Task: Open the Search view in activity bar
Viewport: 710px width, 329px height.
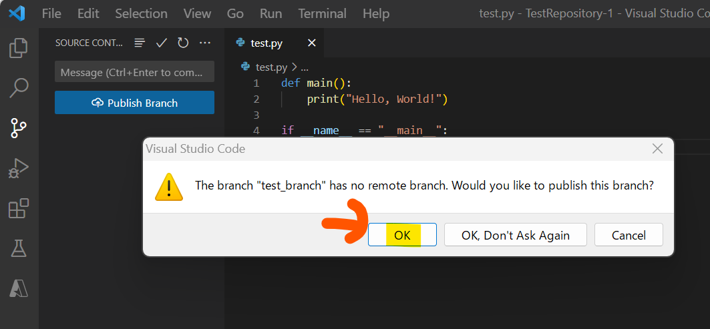Action: point(19,88)
